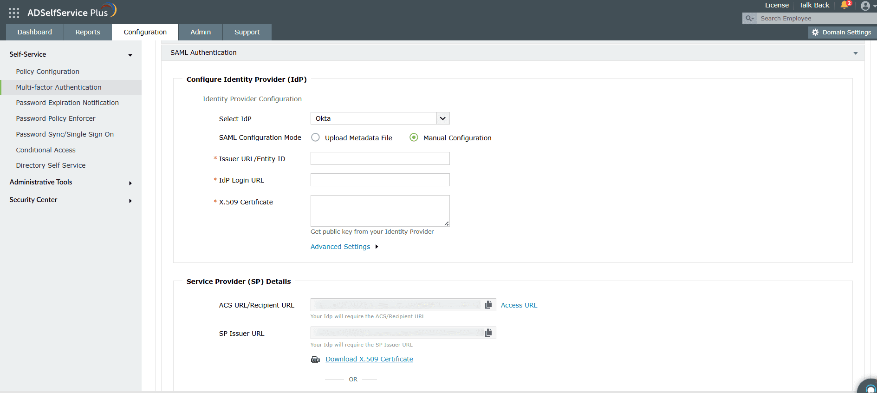
Task: Switch to the Dashboard tab
Action: coord(35,32)
